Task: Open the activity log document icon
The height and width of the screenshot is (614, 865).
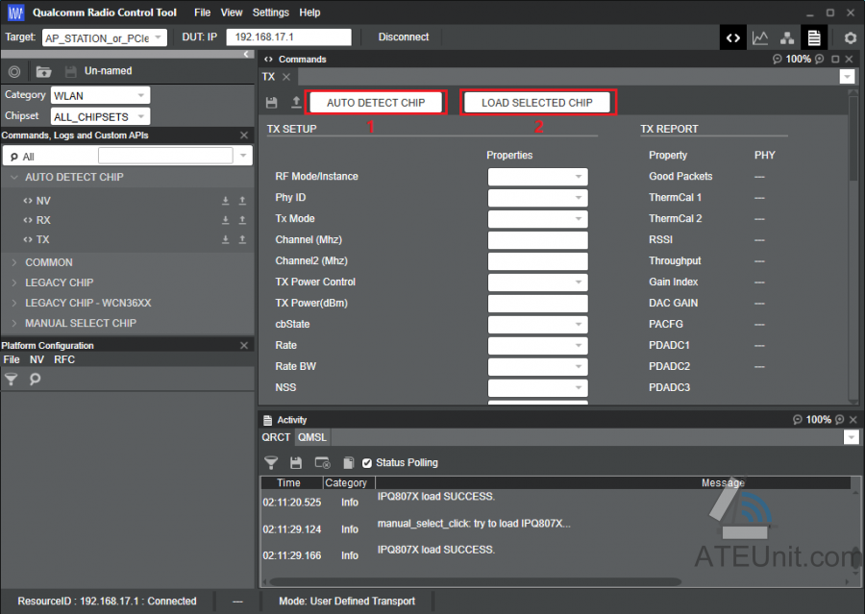Action: (x=814, y=38)
